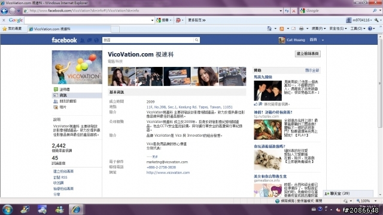Image resolution: width=383 pixels, height=215 pixels.
Task: Open the http://www.vicovation.com website link
Action: (x=168, y=173)
